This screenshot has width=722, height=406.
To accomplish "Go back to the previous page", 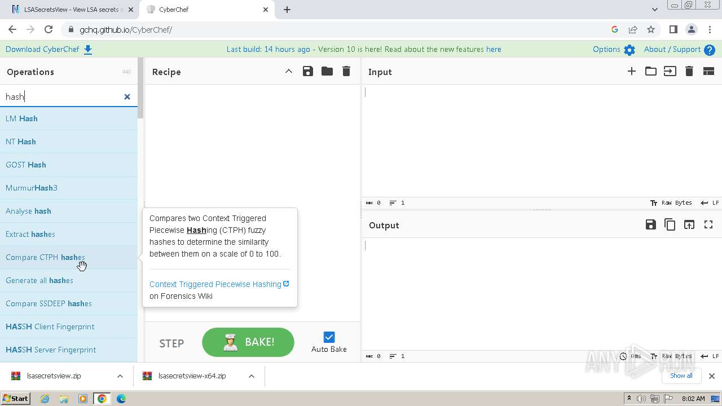I will pyautogui.click(x=12, y=29).
